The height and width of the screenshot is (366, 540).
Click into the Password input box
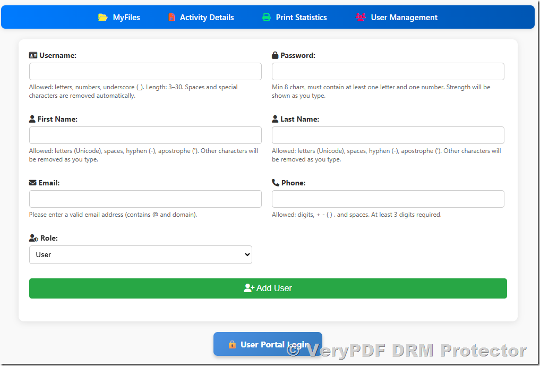point(388,72)
